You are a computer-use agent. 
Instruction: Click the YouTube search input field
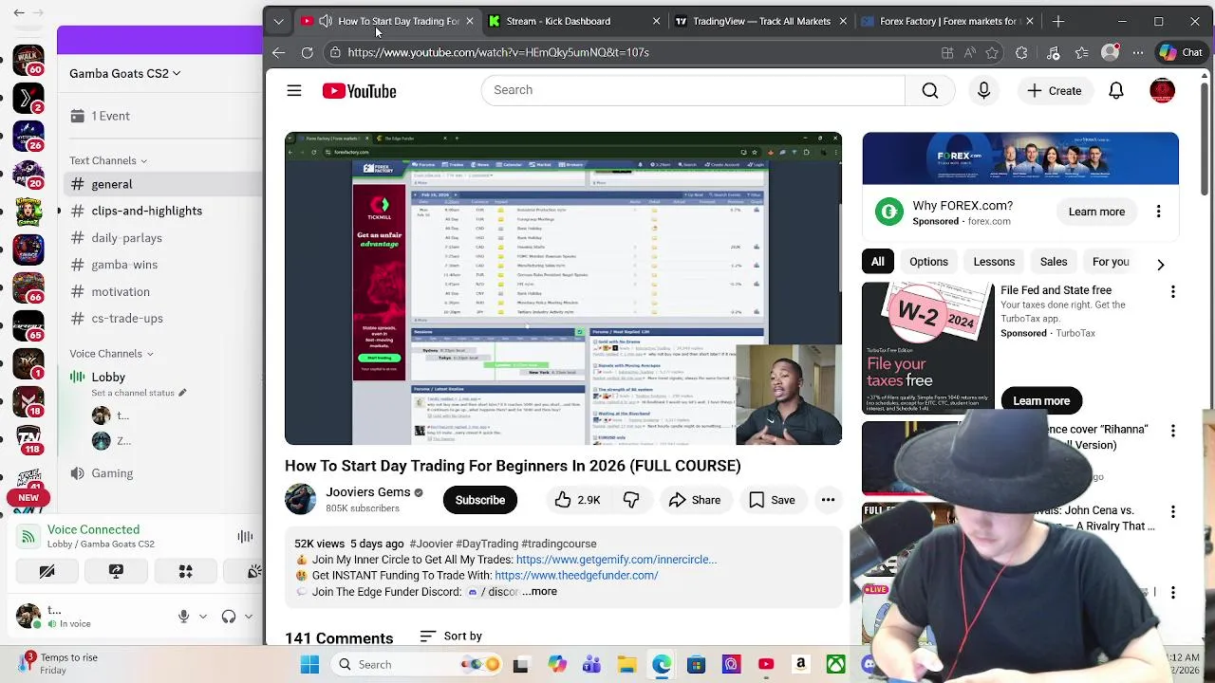(693, 90)
